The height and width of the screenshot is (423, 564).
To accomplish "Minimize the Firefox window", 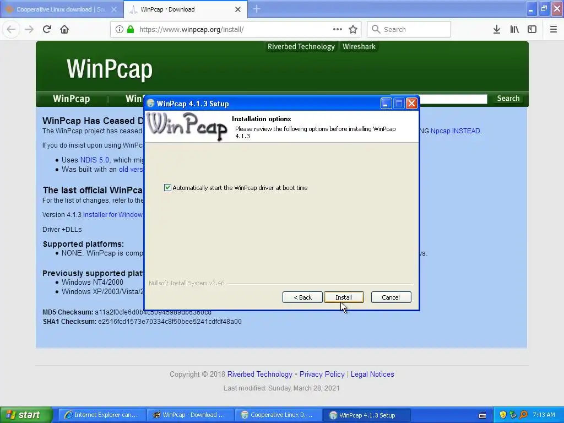I will [x=531, y=9].
